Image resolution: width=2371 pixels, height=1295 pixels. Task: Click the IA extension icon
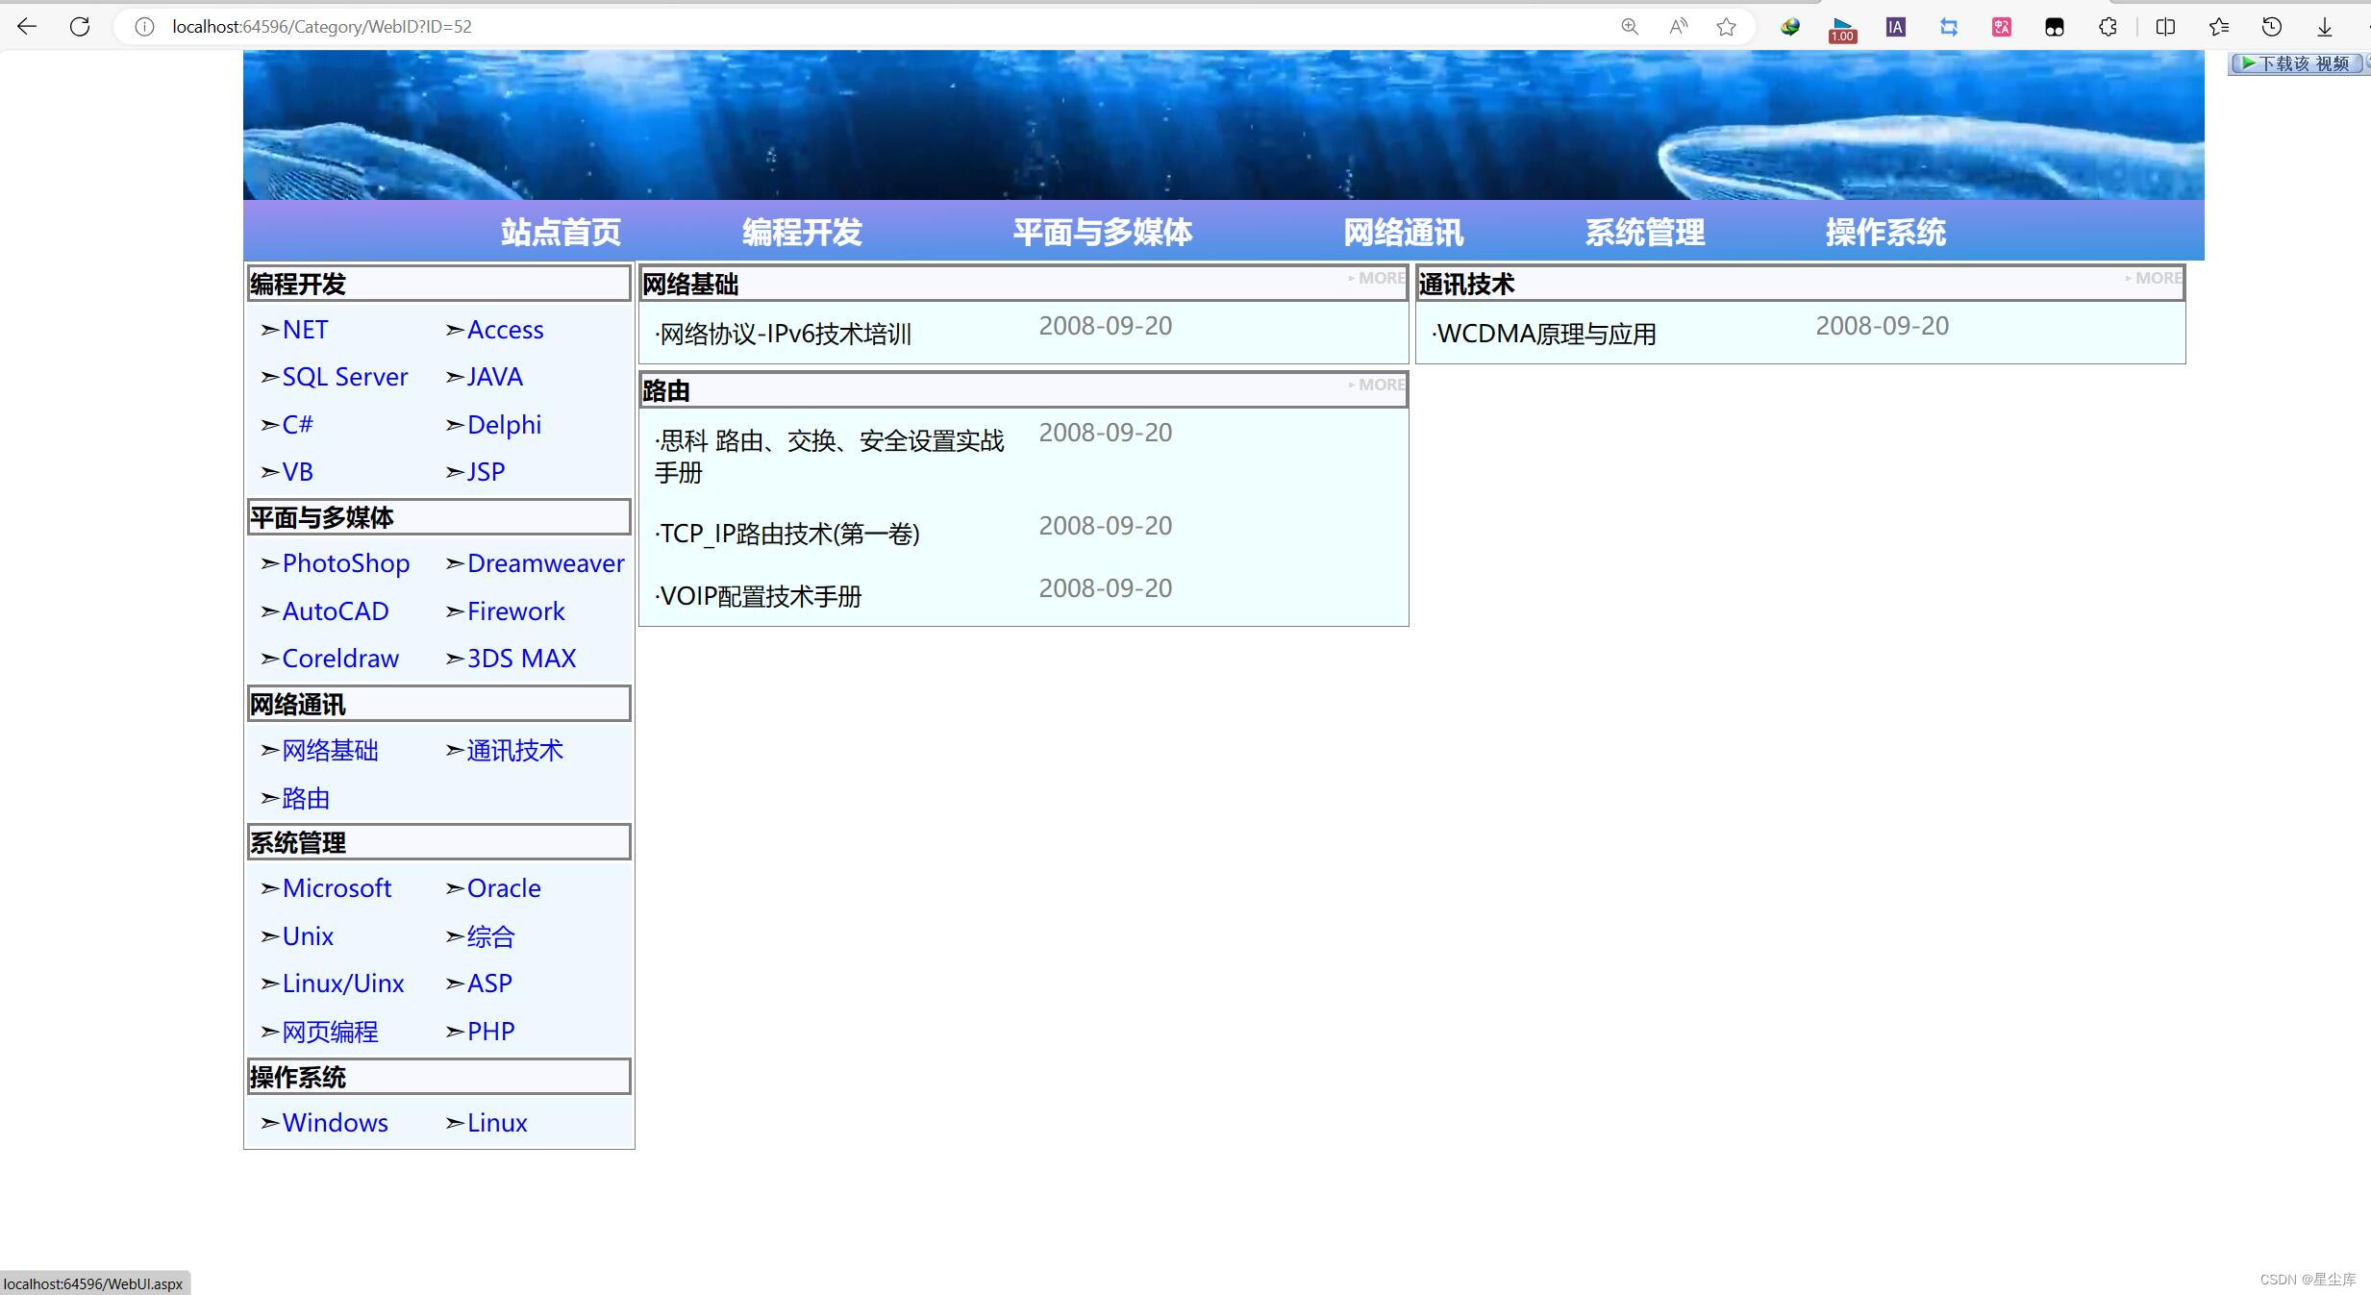pyautogui.click(x=1894, y=26)
